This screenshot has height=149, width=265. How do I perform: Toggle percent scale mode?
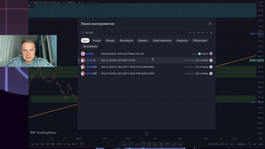[250, 144]
